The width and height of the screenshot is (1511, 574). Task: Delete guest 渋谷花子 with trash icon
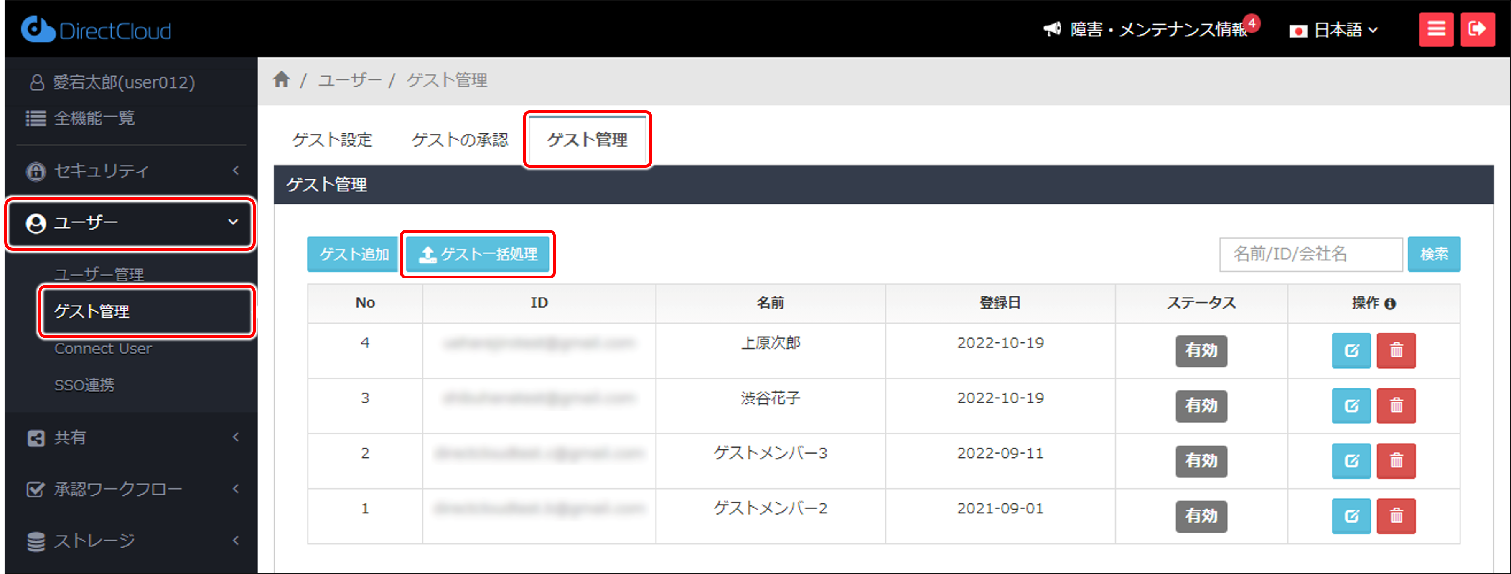click(1396, 406)
